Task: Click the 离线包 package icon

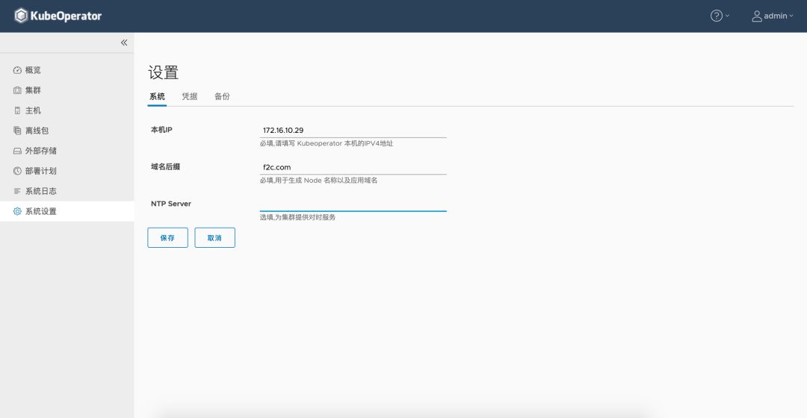Action: pos(17,131)
